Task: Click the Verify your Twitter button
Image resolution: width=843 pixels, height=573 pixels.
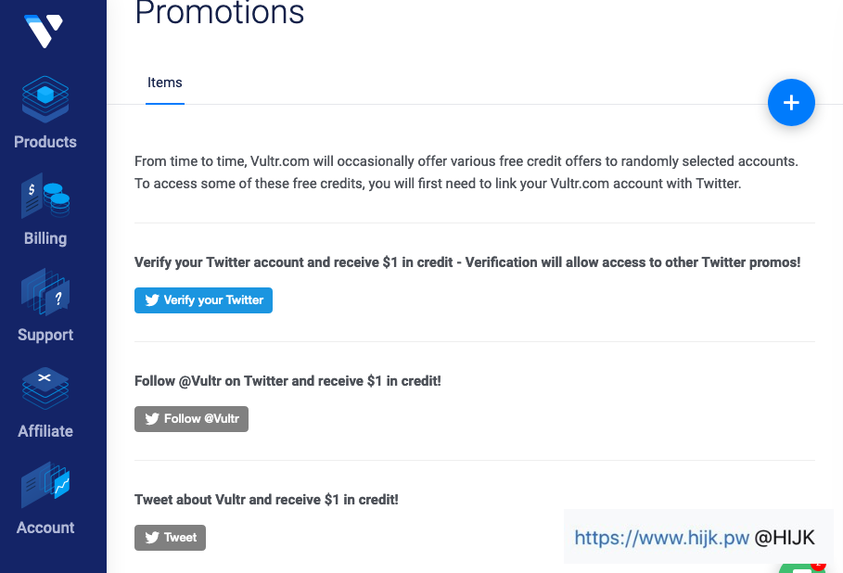Action: click(x=203, y=300)
